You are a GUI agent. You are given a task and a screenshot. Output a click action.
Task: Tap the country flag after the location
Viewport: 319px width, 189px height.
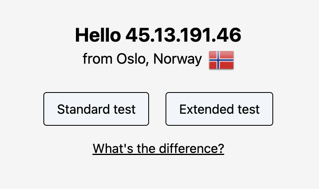click(221, 60)
